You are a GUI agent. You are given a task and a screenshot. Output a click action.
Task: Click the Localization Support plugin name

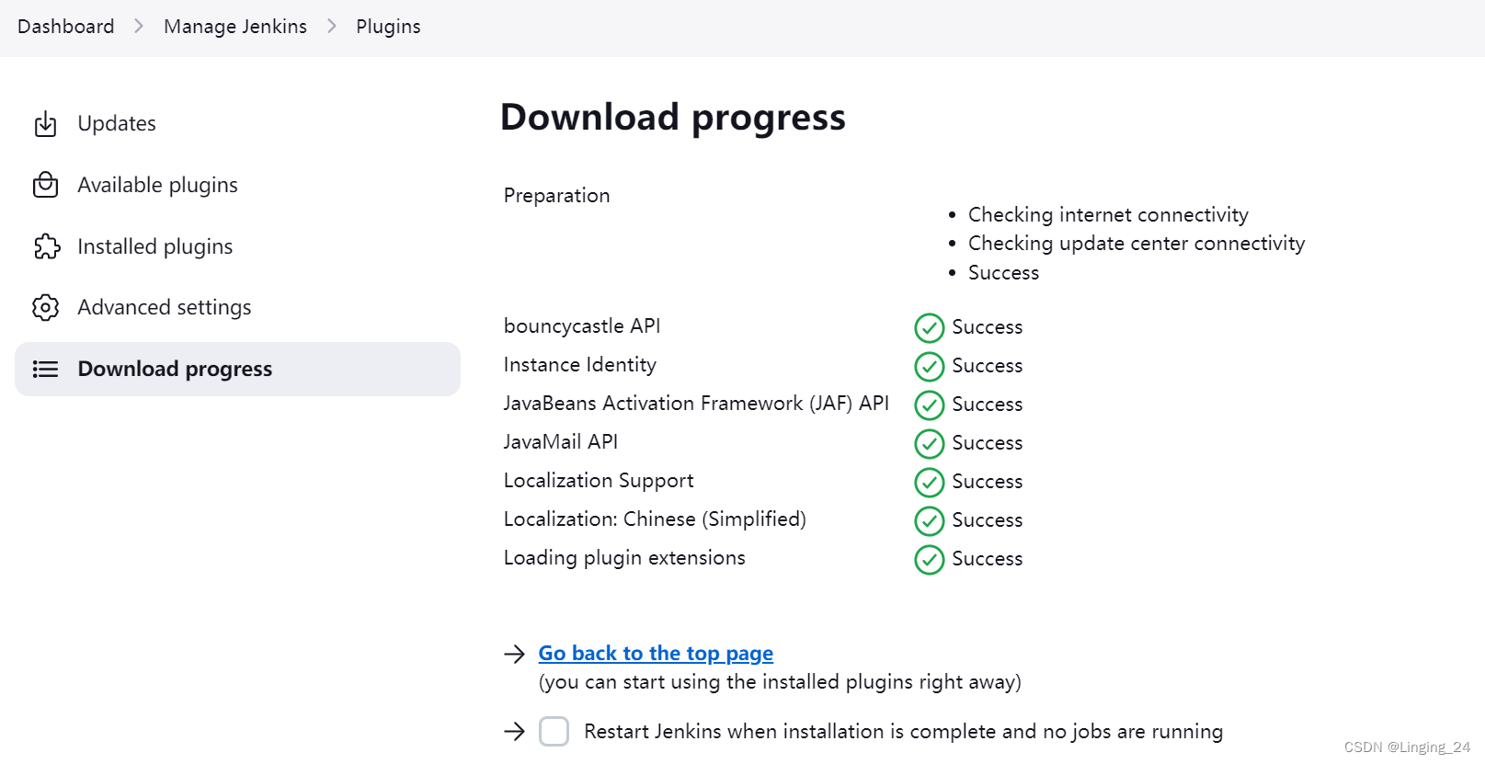pyautogui.click(x=599, y=481)
